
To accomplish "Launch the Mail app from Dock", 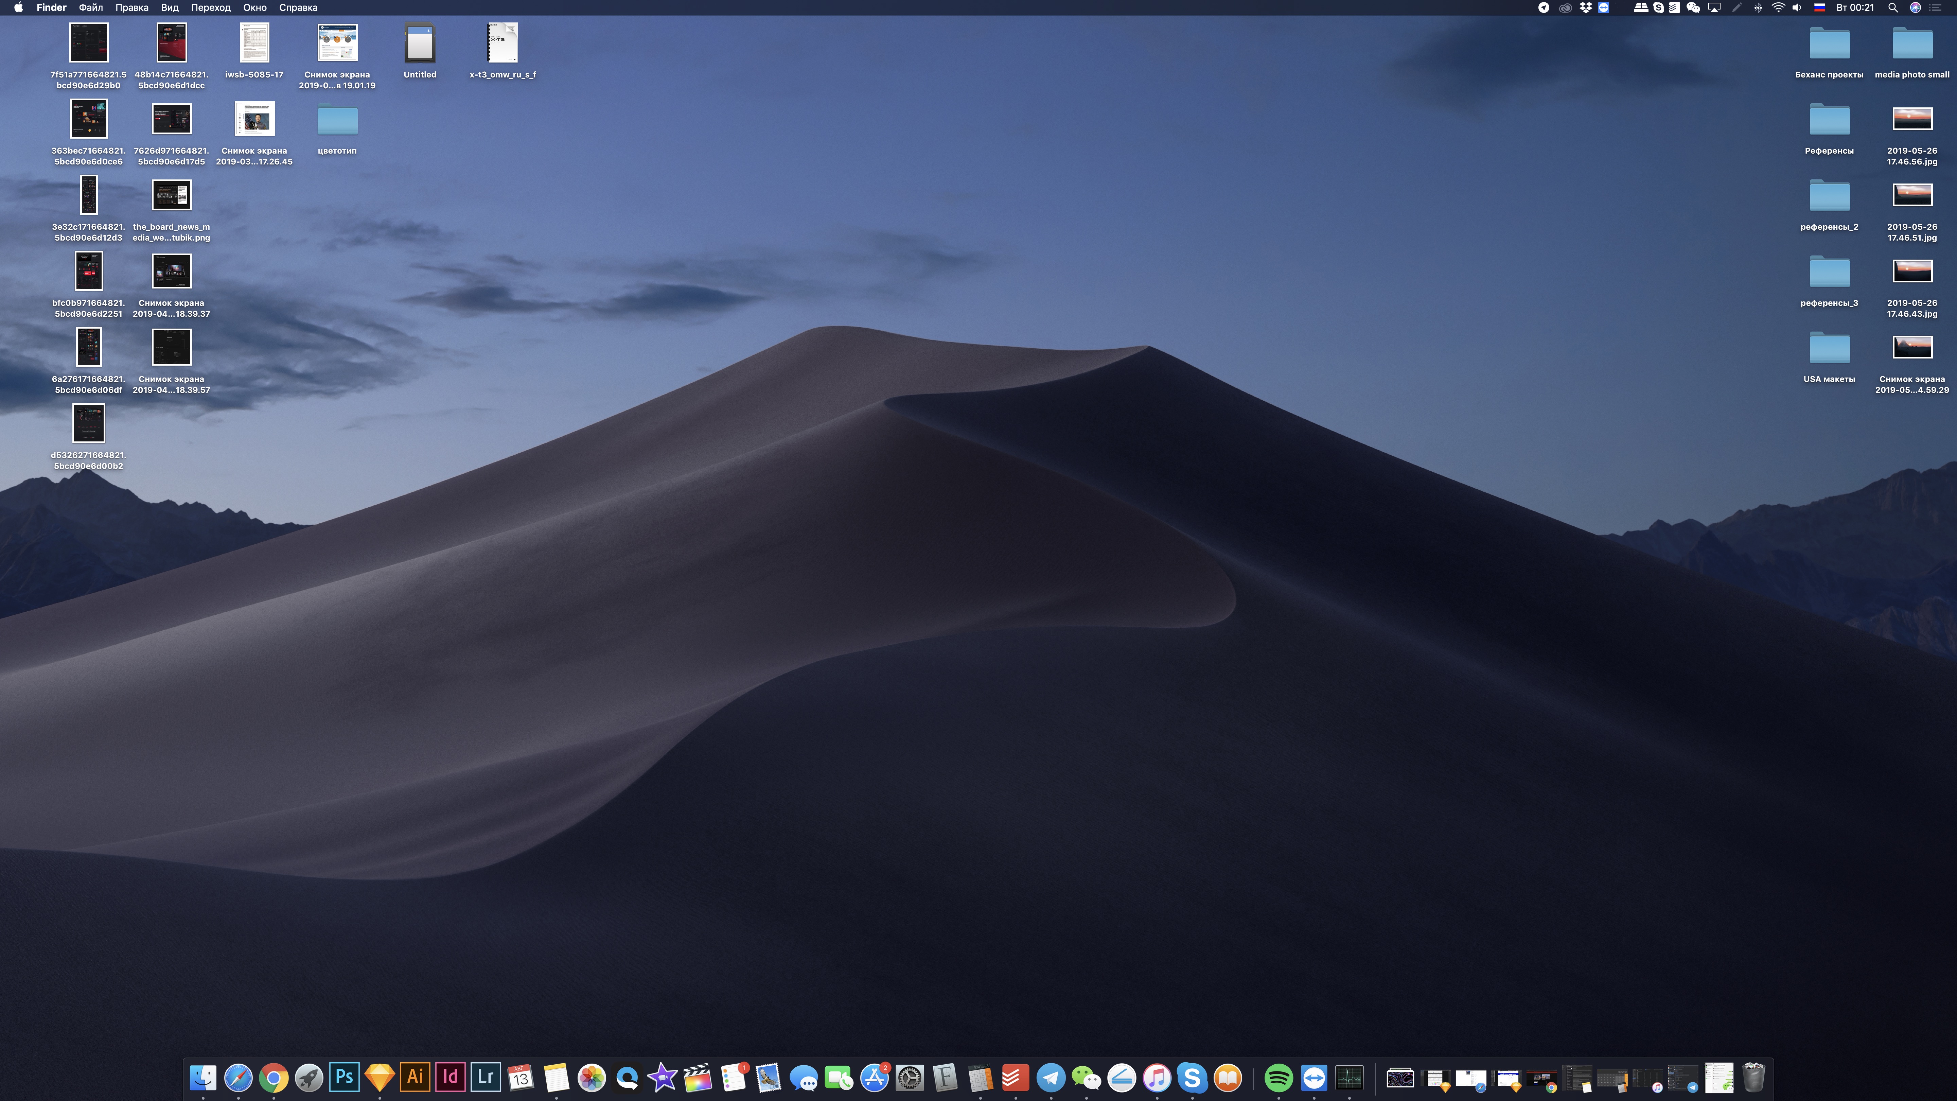I will click(768, 1078).
